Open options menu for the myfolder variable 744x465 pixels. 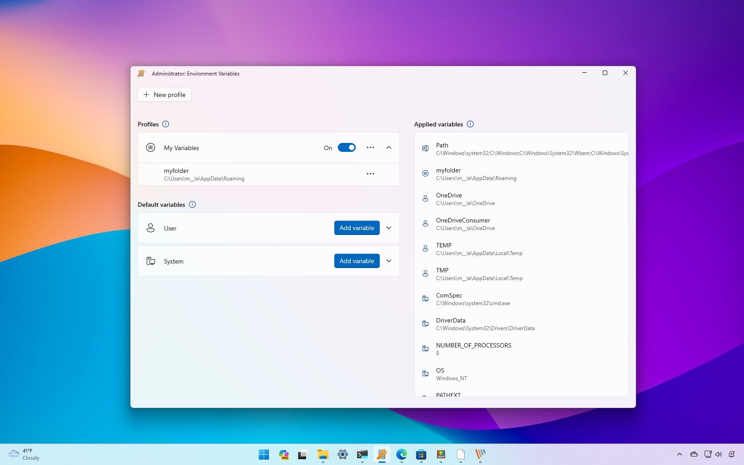(370, 174)
